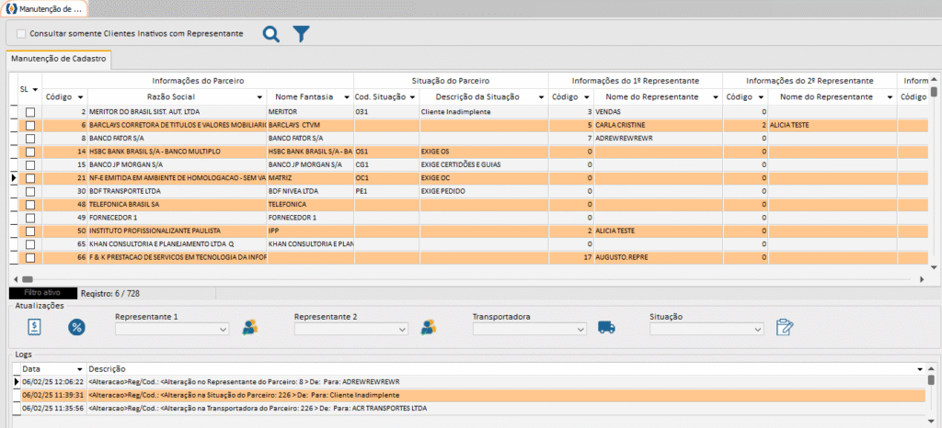Image resolution: width=942 pixels, height=428 pixels.
Task: Open the logs Descrição column filter arrow
Action: click(x=920, y=368)
